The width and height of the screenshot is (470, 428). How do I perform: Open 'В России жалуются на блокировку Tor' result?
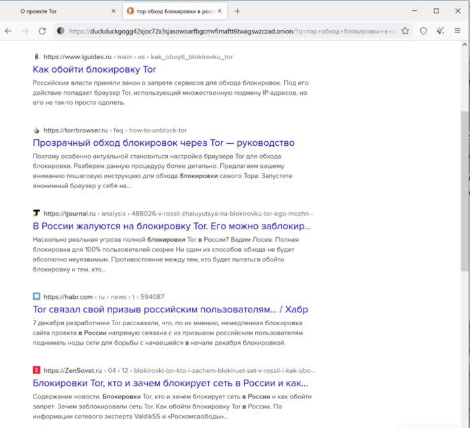(172, 226)
